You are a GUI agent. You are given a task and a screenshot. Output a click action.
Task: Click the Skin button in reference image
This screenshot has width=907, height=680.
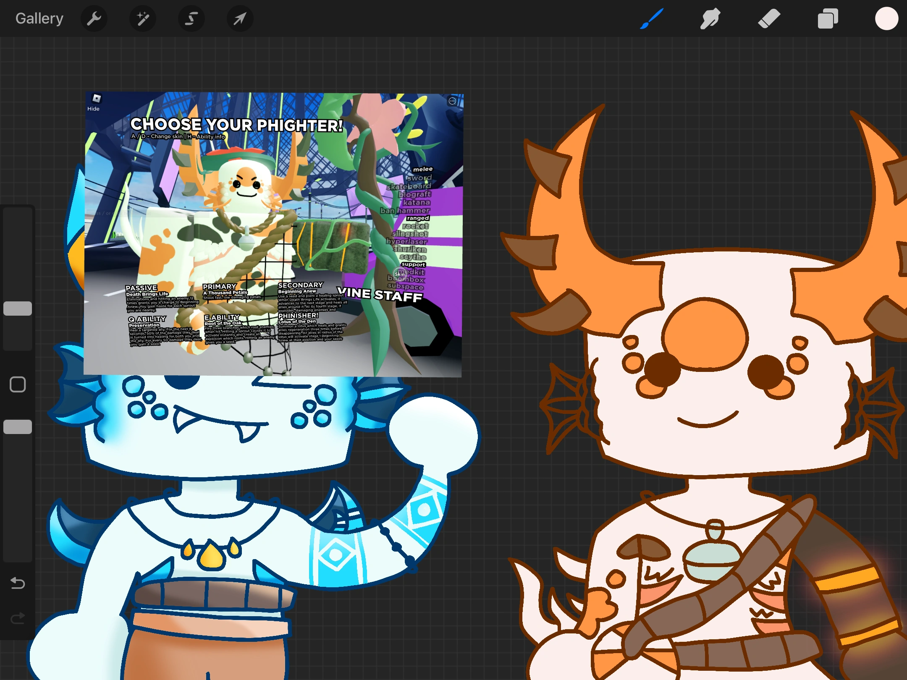pos(400,274)
